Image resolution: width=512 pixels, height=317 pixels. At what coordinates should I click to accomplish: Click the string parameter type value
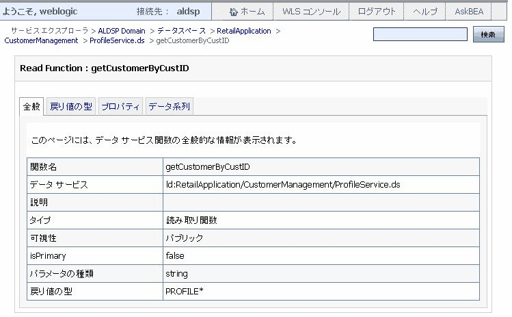tap(176, 273)
